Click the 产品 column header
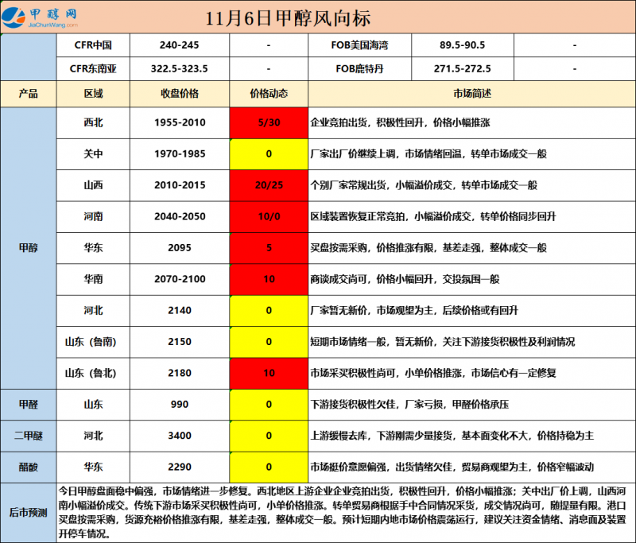The height and width of the screenshot is (543, 636). (29, 94)
